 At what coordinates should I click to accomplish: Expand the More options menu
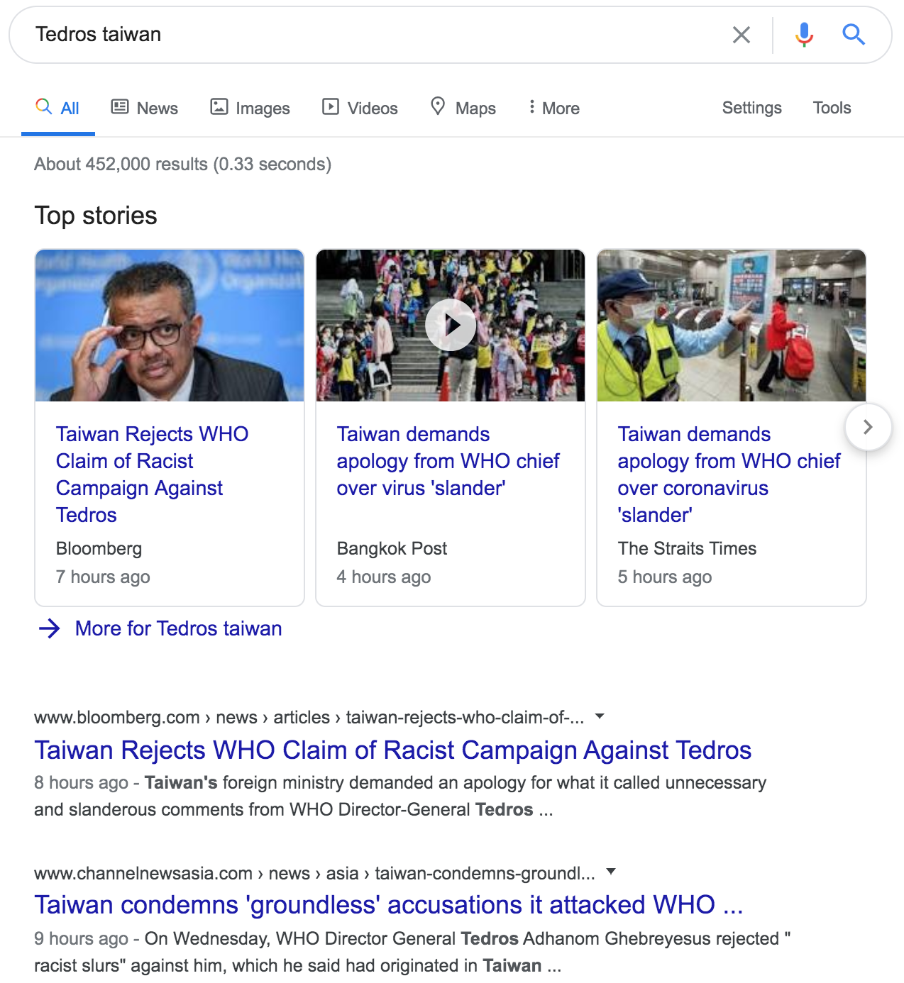(x=553, y=108)
